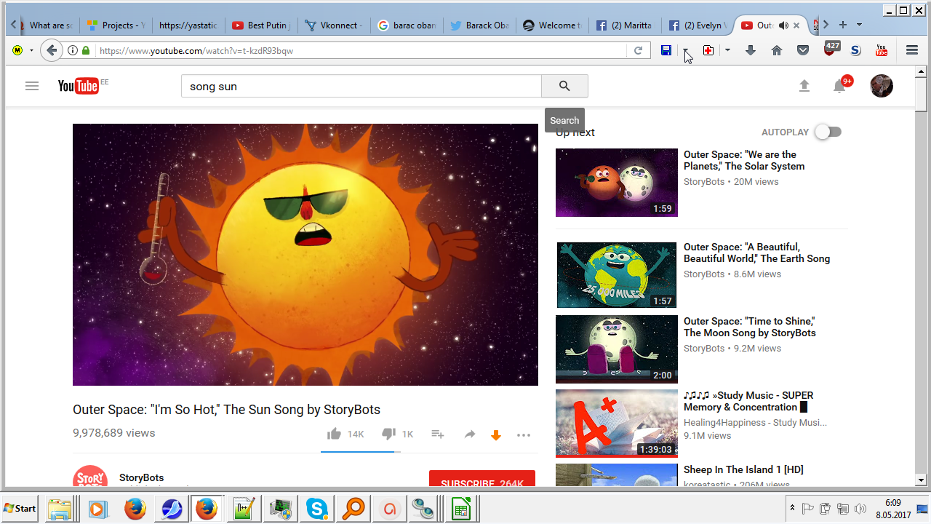Open a new browser tab
This screenshot has height=524, width=931.
coord(843,25)
